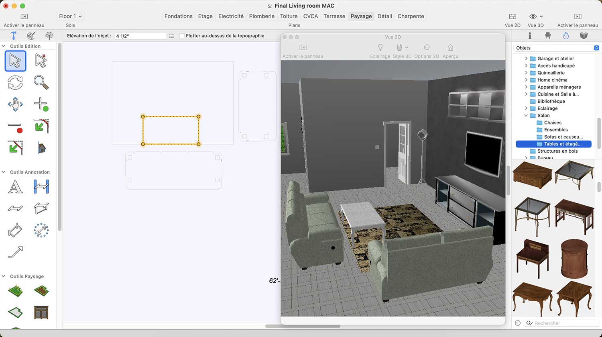Open the info tab in right panel

(x=530, y=36)
